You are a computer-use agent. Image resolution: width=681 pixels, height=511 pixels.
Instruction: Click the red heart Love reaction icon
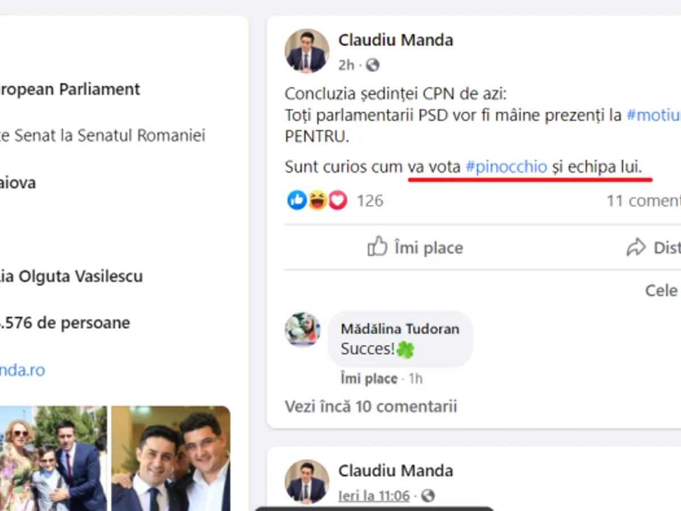tap(338, 200)
